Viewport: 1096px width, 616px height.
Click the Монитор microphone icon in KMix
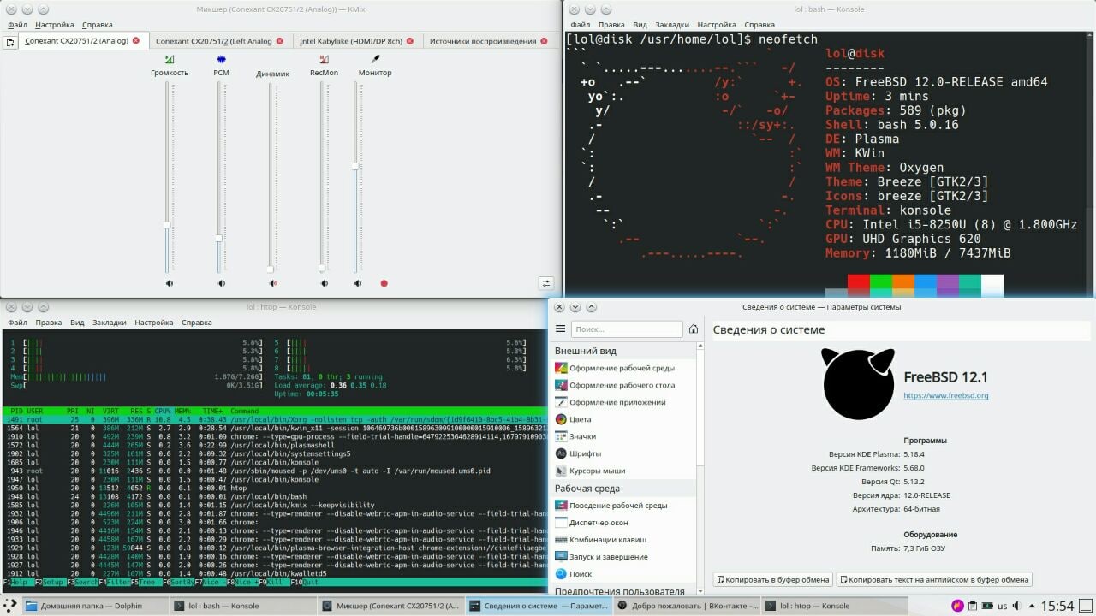pyautogui.click(x=375, y=59)
